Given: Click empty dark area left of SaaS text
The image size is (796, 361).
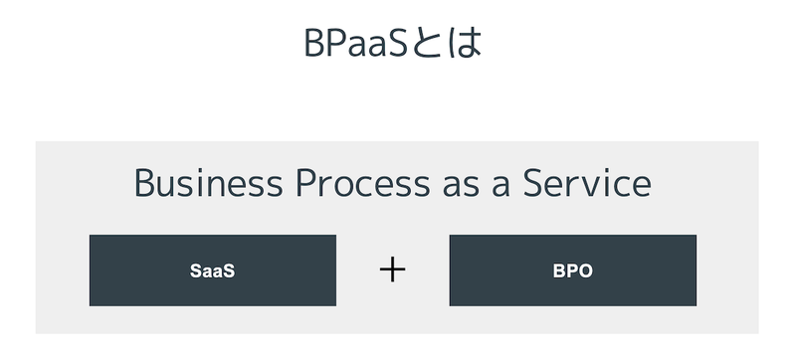Looking at the screenshot, I should coord(139,271).
